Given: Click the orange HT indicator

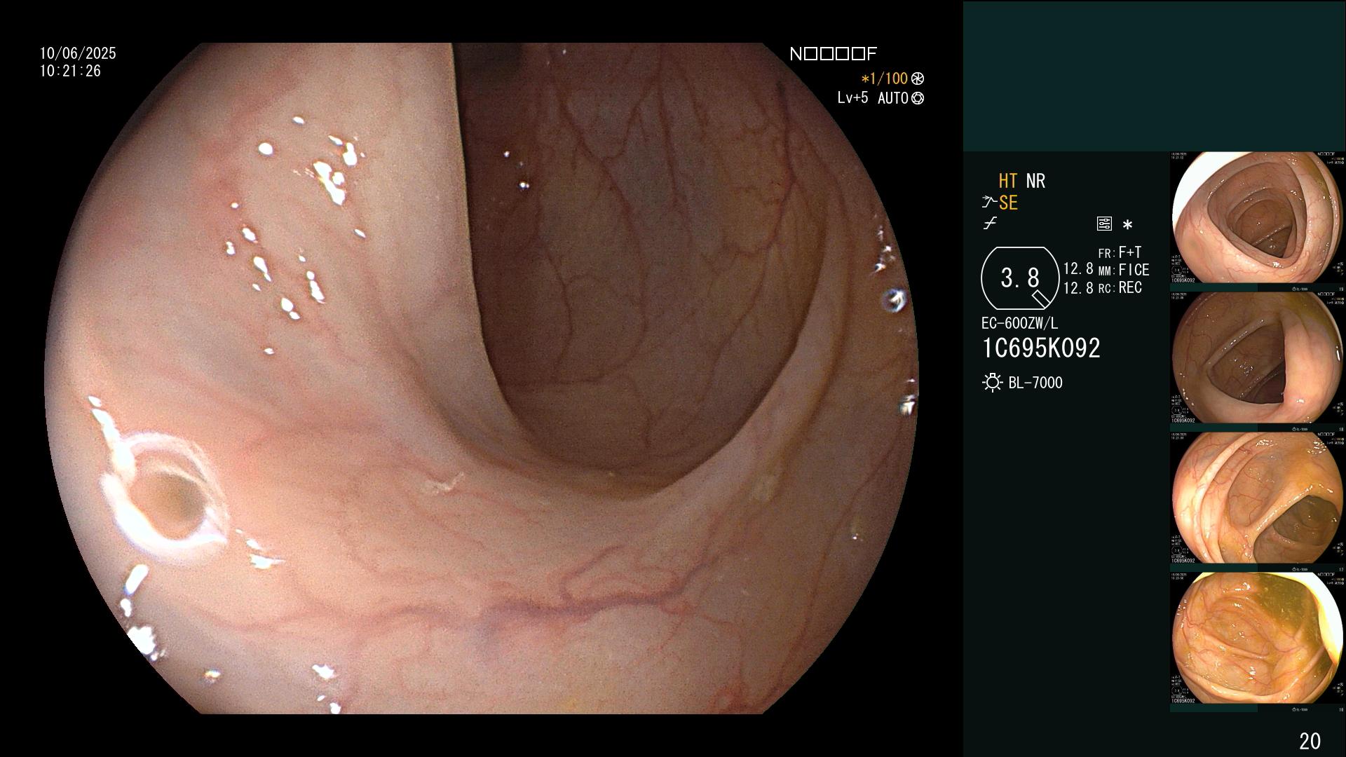Looking at the screenshot, I should point(1008,181).
